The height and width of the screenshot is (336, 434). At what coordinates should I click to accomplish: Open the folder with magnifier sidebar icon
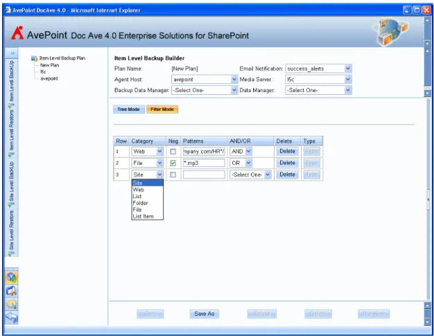[12, 304]
